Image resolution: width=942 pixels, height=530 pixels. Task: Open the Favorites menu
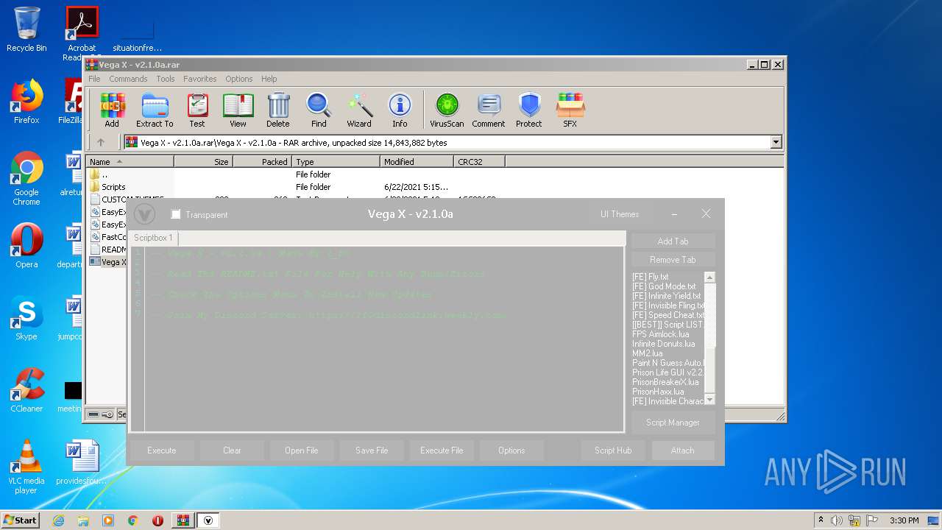click(x=200, y=79)
